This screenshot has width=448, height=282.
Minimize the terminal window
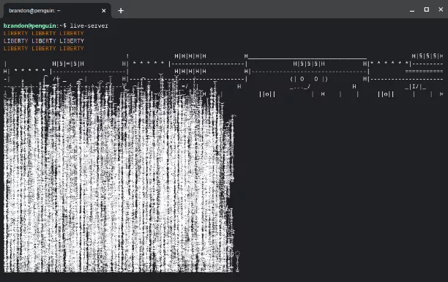[412, 10]
